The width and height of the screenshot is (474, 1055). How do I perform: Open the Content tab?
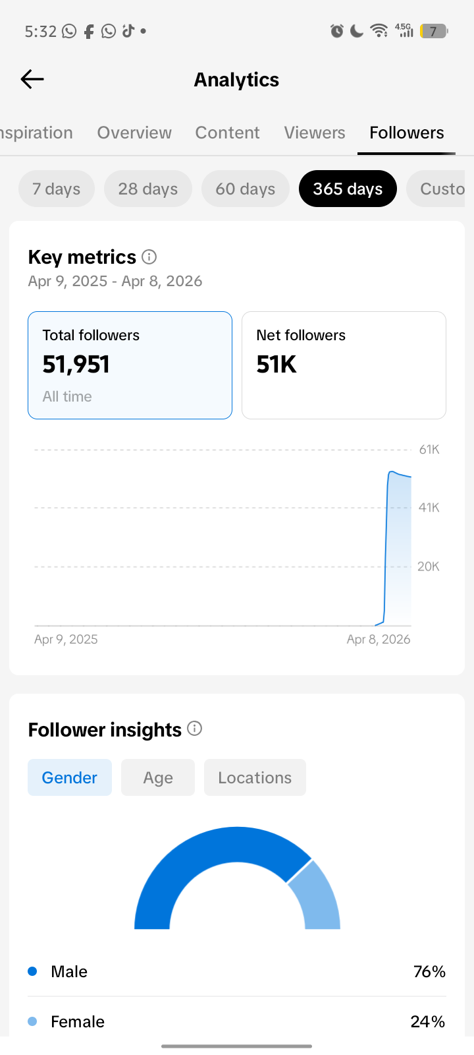point(227,133)
